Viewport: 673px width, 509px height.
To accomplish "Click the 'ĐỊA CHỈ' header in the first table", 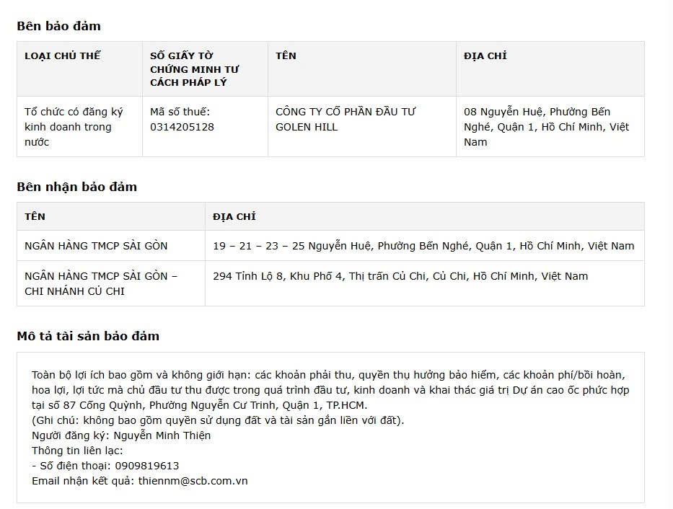I will [x=485, y=56].
